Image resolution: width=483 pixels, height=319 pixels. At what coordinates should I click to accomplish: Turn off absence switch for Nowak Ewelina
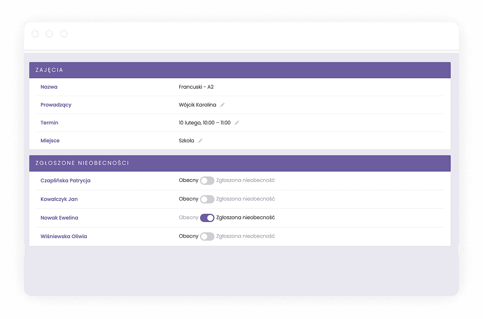[x=207, y=218]
